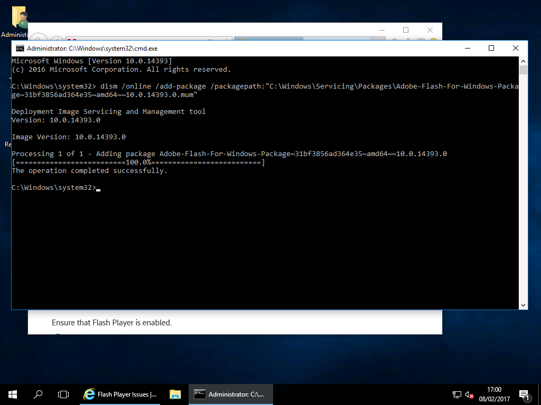541x405 pixels.
Task: Maximize the Internet Explorer window behind
Action: 406,30
